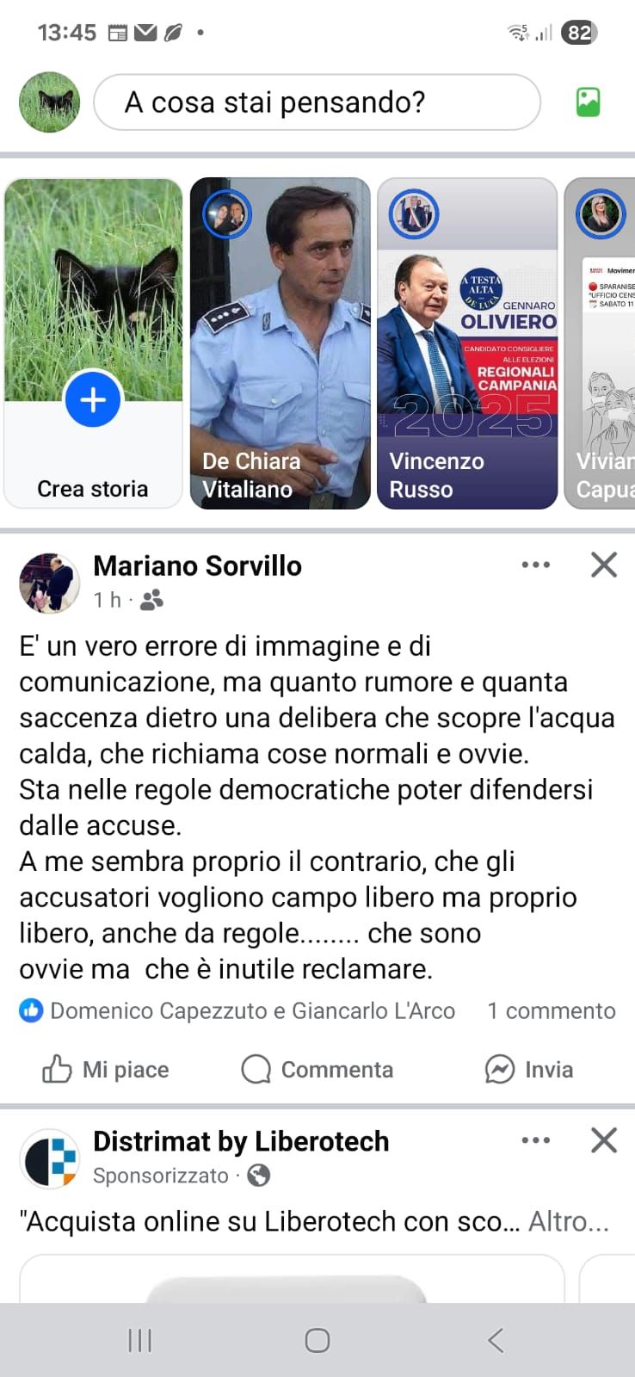Open your cat profile picture
635x1377 pixels.
tap(50, 102)
